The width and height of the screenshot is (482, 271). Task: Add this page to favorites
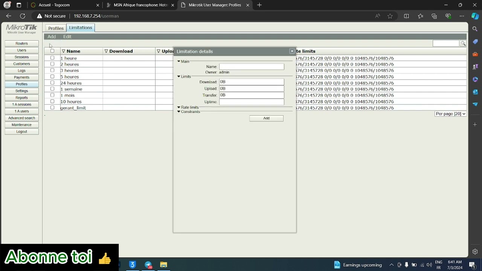point(390,16)
